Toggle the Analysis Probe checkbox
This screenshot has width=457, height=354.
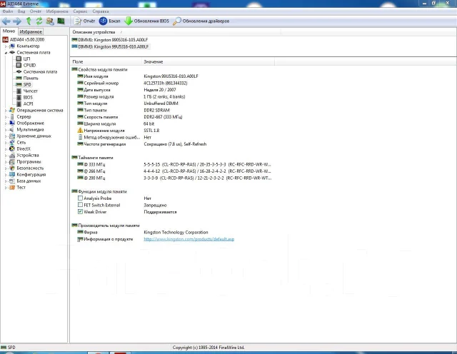80,198
